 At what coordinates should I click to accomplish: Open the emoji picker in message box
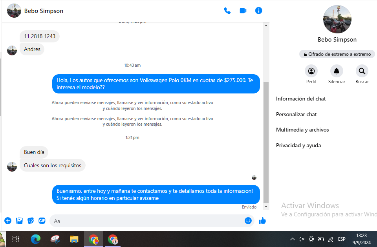click(x=248, y=221)
